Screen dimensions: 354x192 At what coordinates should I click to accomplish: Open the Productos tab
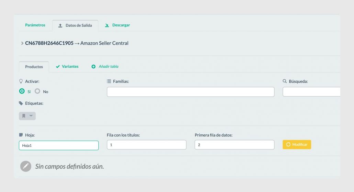click(x=34, y=67)
